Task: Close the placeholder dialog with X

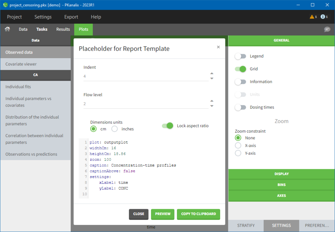Action: point(218,47)
